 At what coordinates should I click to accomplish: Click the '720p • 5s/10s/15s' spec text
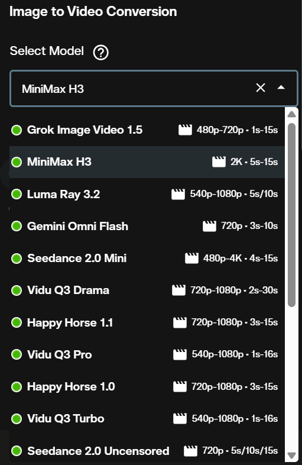pyautogui.click(x=240, y=451)
